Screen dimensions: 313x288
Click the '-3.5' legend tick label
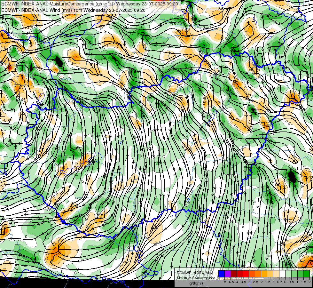[243, 282]
